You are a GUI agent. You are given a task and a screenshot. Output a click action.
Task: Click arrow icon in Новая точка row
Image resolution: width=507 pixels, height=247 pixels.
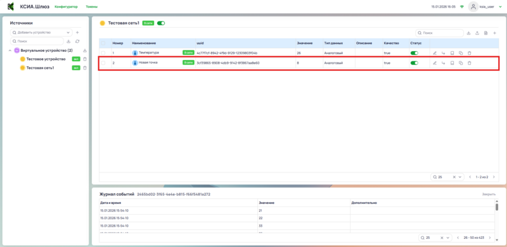[x=444, y=63]
